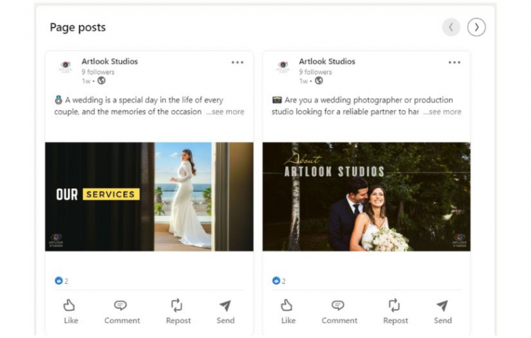
Task: Repost the 'A wedding is a special day' post
Action: point(178,312)
